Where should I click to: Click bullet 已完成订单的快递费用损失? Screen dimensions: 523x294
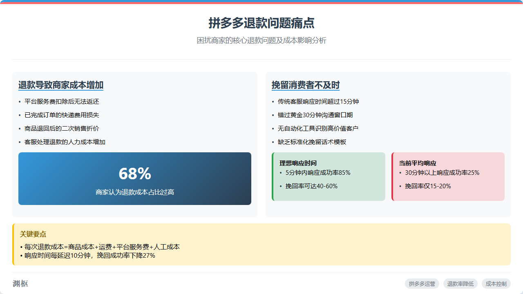62,115
